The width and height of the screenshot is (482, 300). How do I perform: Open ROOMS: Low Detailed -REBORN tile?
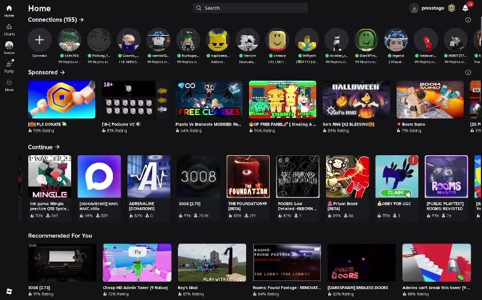(x=298, y=187)
